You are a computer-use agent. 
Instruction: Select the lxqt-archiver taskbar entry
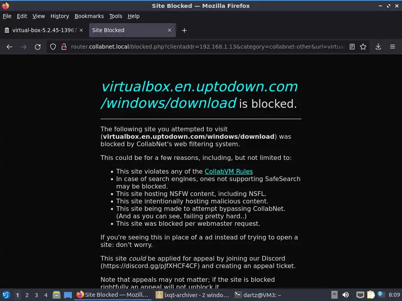(x=192, y=295)
